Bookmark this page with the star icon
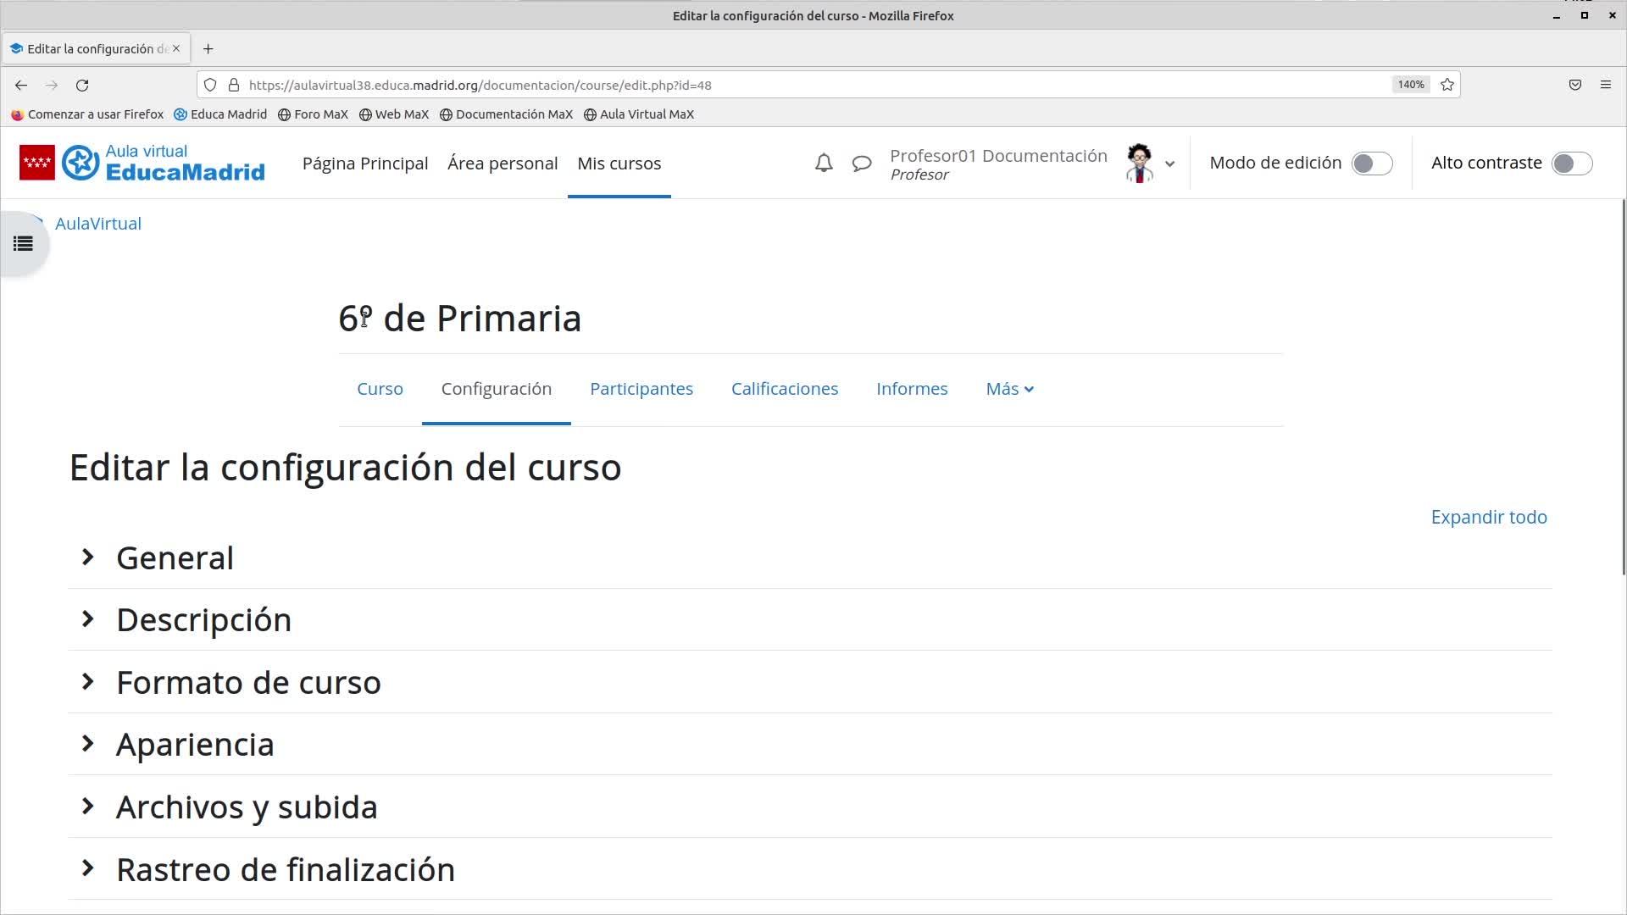Viewport: 1627px width, 915px height. pos(1447,85)
